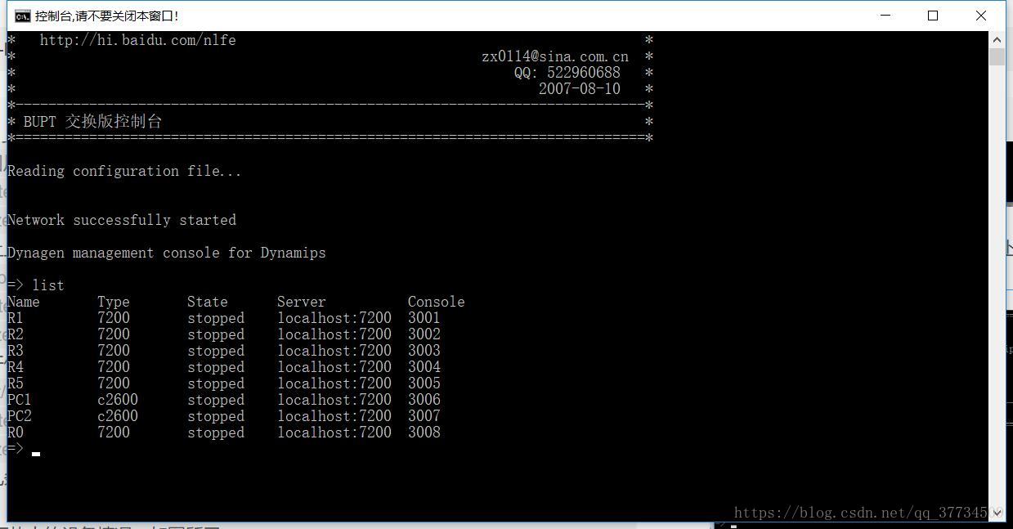Click the date 2007-08-10
1013x529 pixels.
[x=580, y=89]
